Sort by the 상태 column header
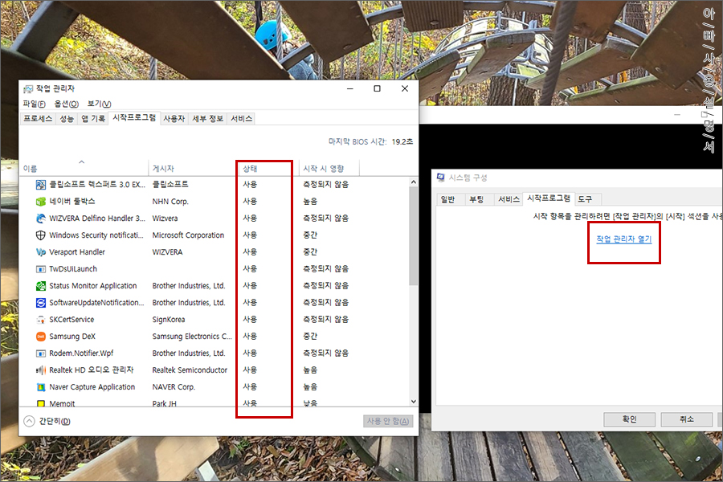The width and height of the screenshot is (723, 482). [269, 169]
